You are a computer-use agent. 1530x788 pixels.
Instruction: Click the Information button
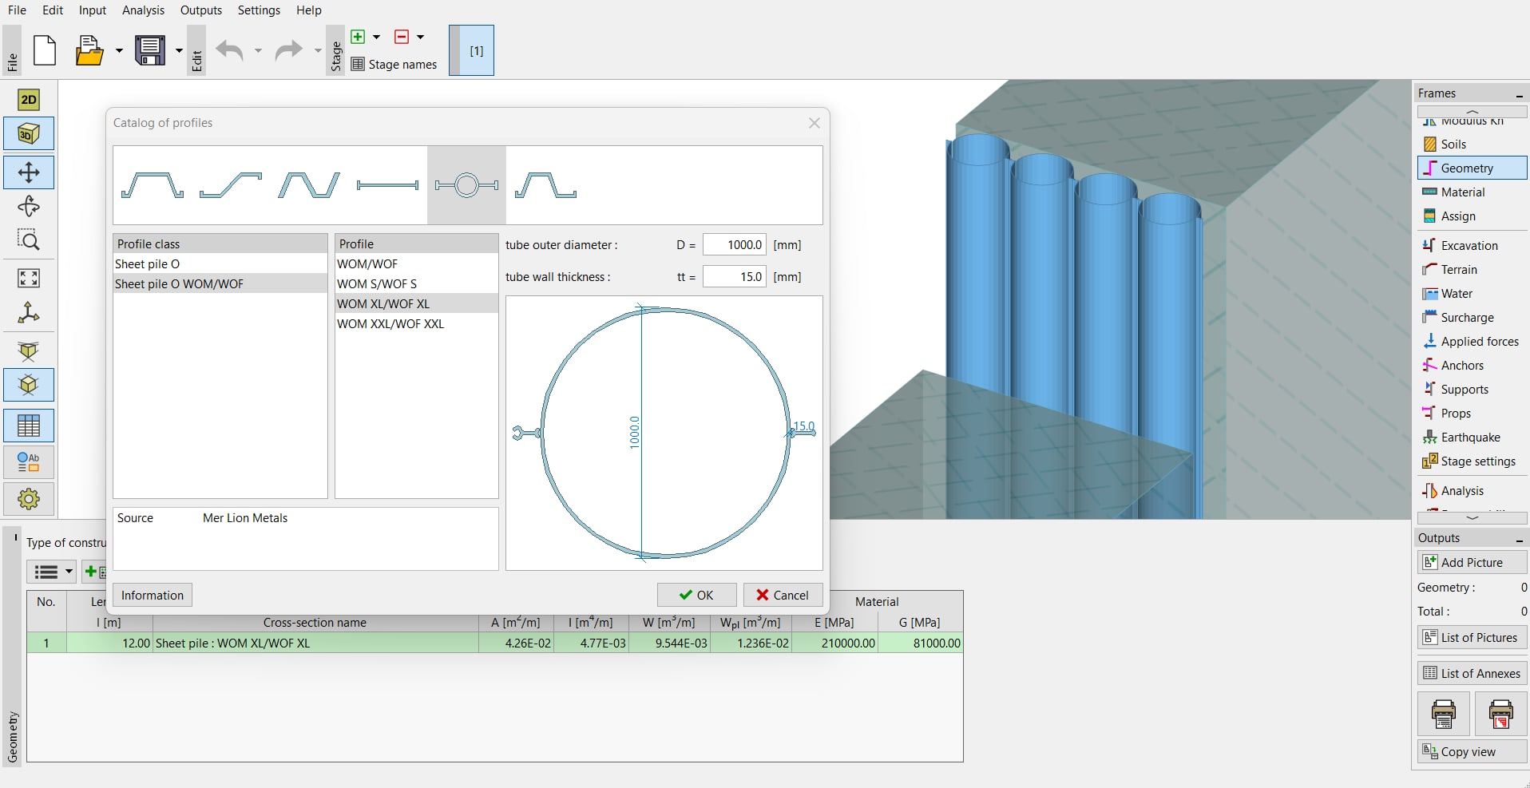tap(152, 595)
